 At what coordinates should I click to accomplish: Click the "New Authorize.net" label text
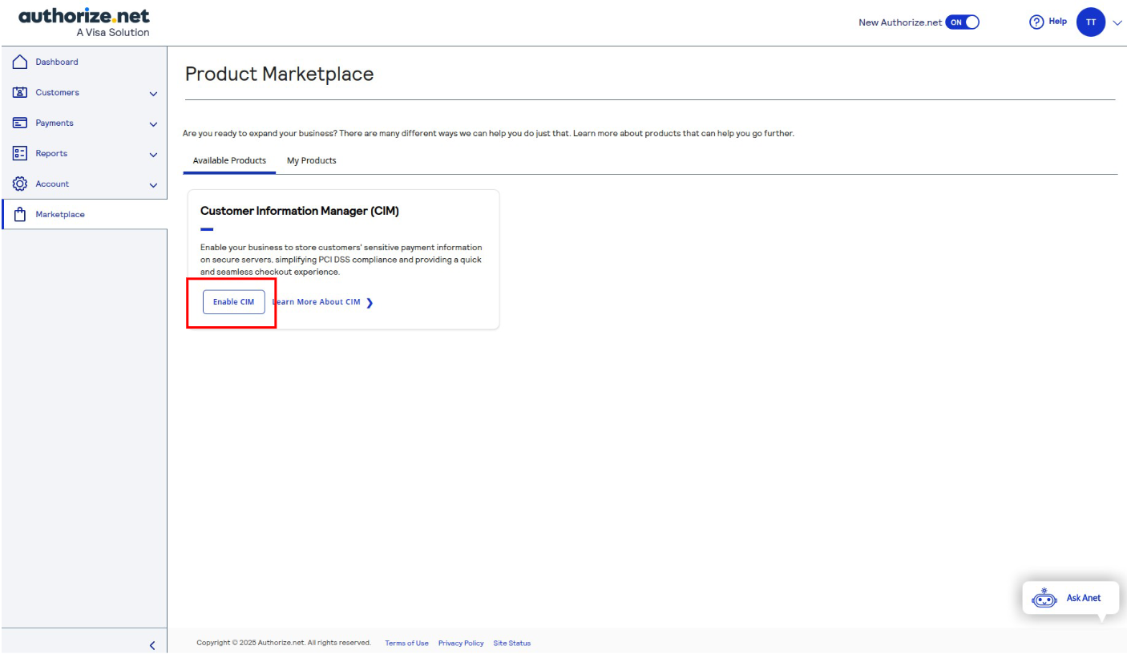click(899, 22)
